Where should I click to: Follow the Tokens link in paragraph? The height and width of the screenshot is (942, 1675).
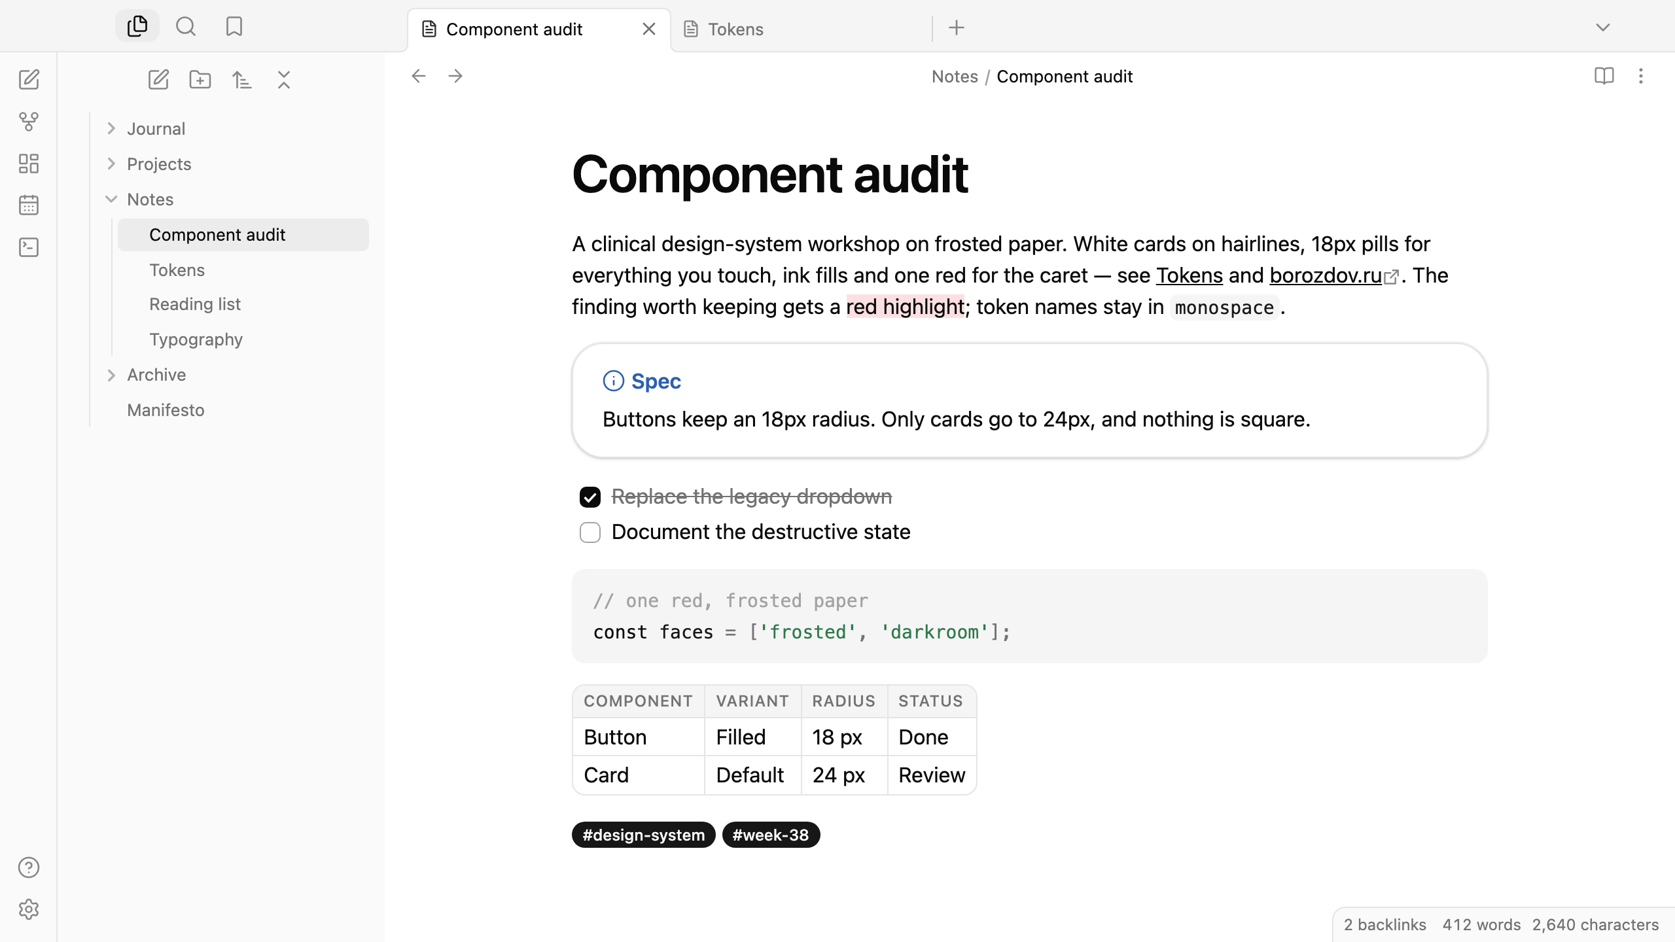pos(1190,275)
